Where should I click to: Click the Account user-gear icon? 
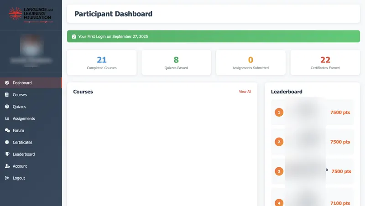[7, 166]
